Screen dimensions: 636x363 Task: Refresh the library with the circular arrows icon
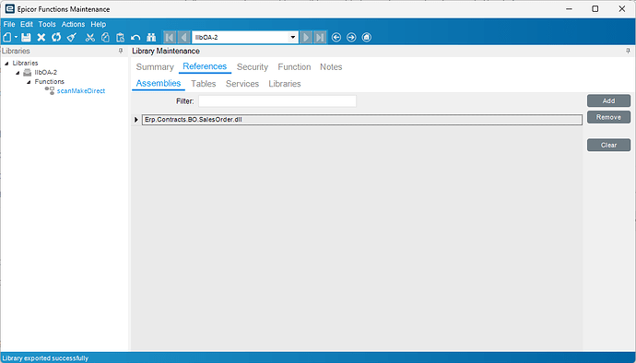pos(56,38)
